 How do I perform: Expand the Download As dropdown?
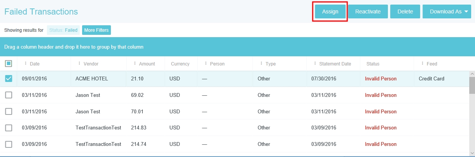(x=449, y=11)
